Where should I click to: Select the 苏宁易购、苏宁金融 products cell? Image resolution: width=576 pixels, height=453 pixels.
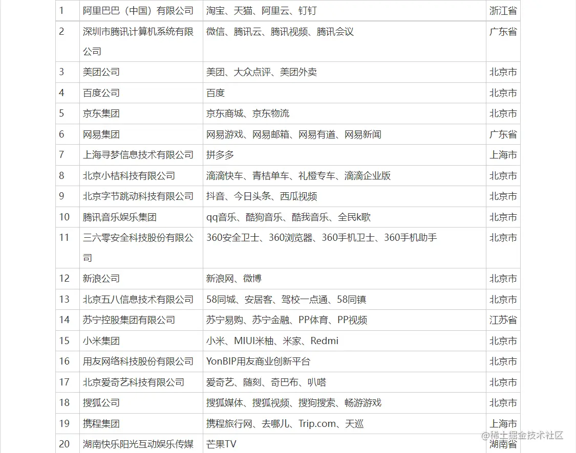click(345, 320)
